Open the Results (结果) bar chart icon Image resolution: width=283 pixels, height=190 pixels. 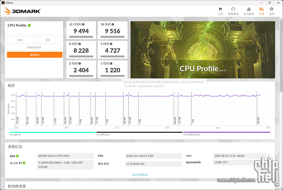[261, 9]
